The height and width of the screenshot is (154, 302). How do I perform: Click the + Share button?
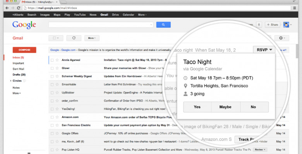[x=272, y=25]
